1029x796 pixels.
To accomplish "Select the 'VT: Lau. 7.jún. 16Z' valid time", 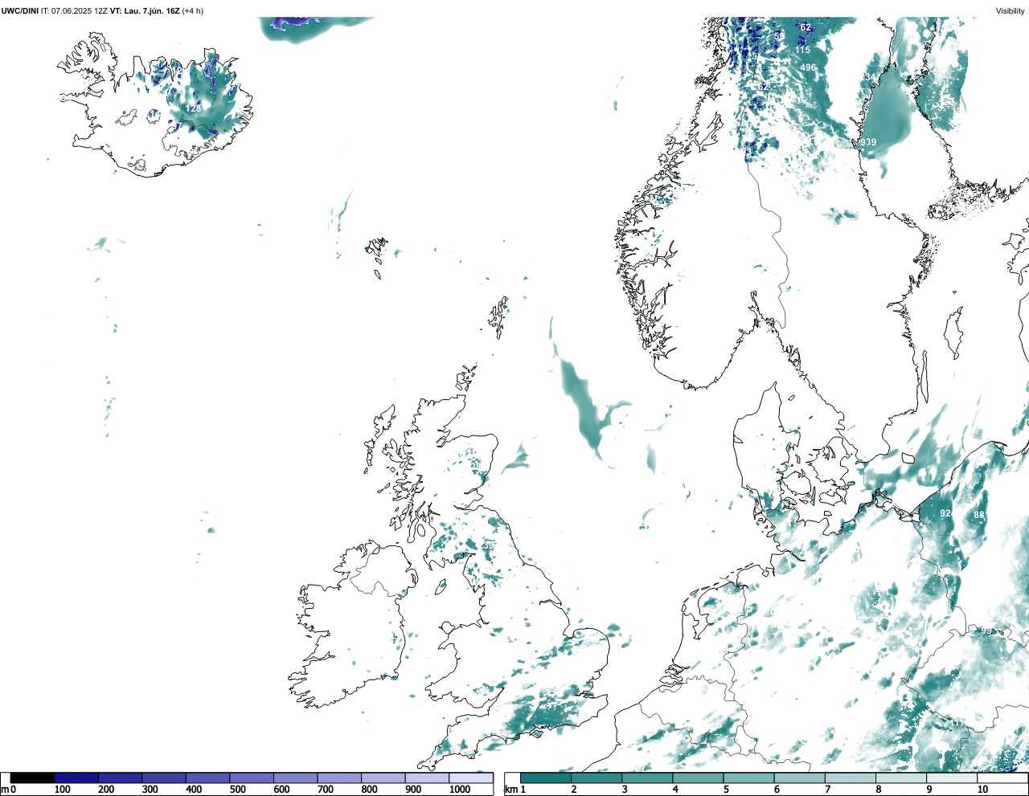I will 145,10.
